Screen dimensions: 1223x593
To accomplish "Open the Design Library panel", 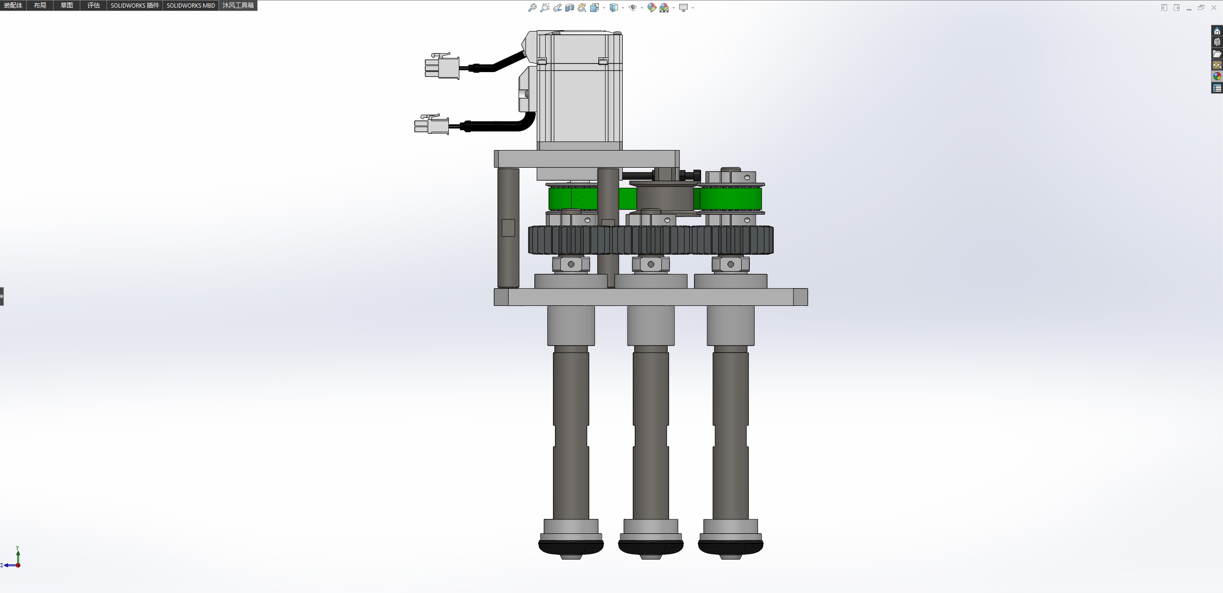I will click(x=1217, y=43).
